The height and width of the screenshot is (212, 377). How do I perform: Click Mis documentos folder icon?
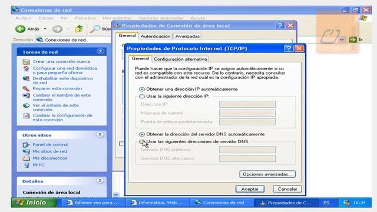click(26, 158)
